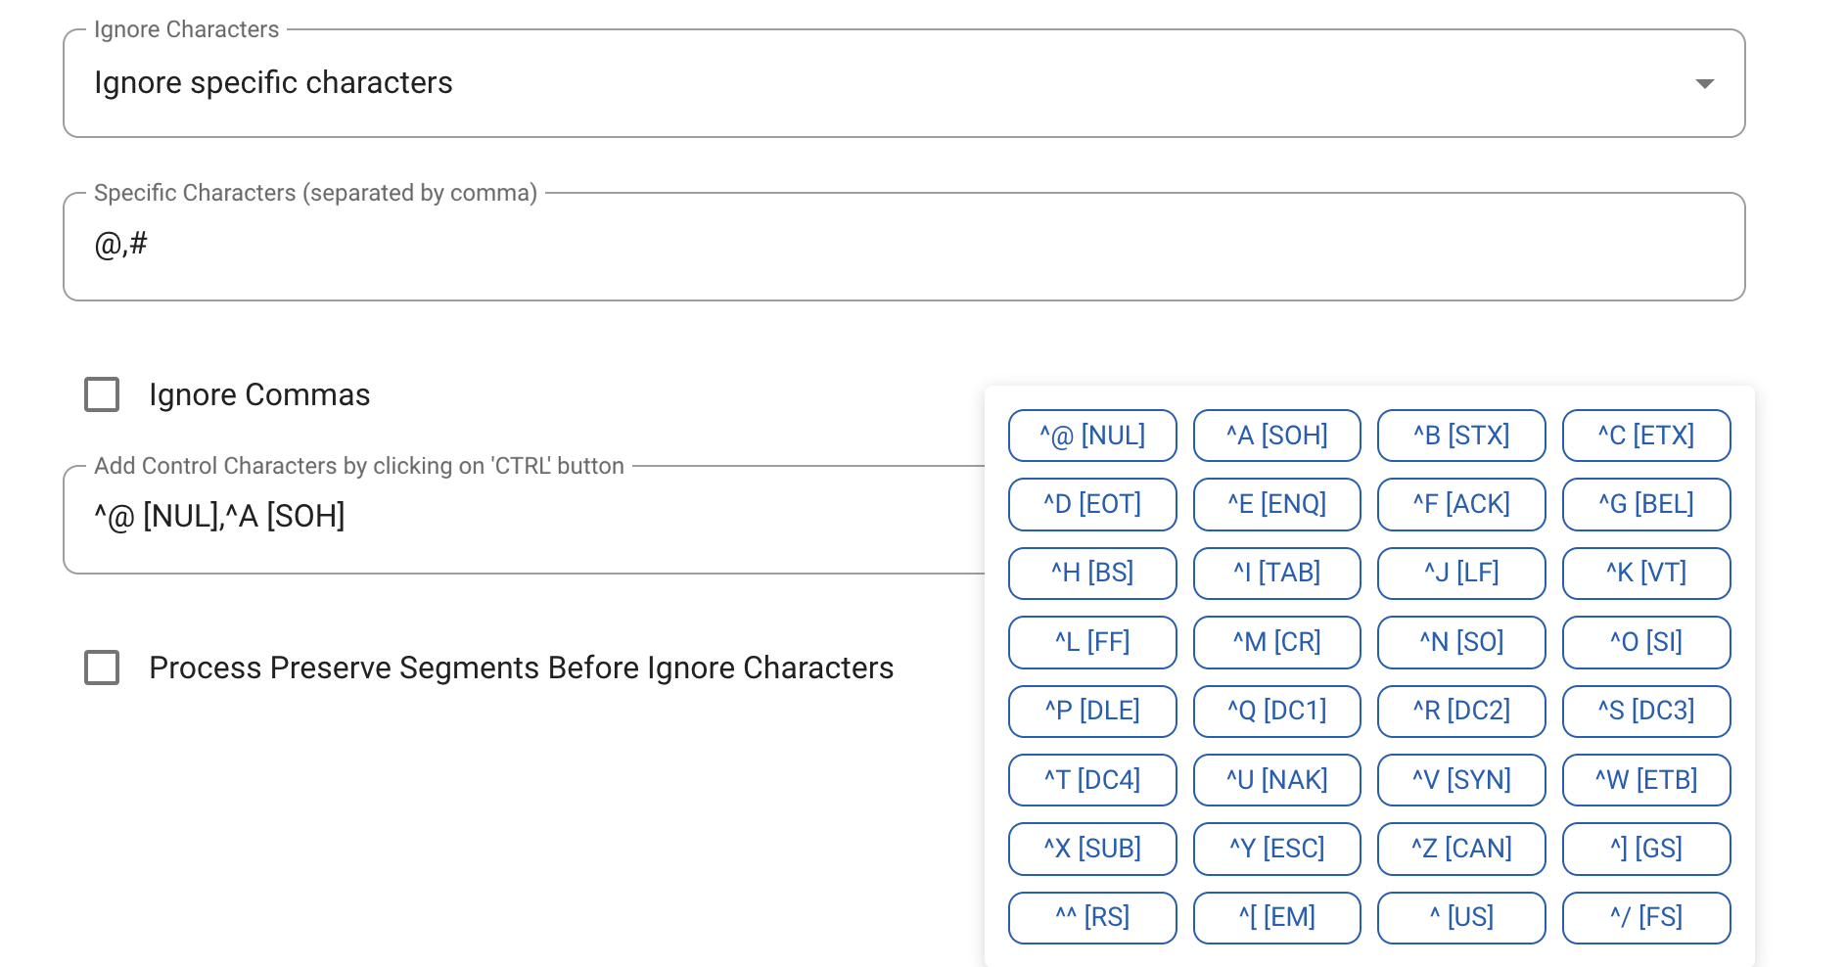Insert the ^/ [FS] control character
Image resolution: width=1846 pixels, height=967 pixels.
click(1645, 917)
